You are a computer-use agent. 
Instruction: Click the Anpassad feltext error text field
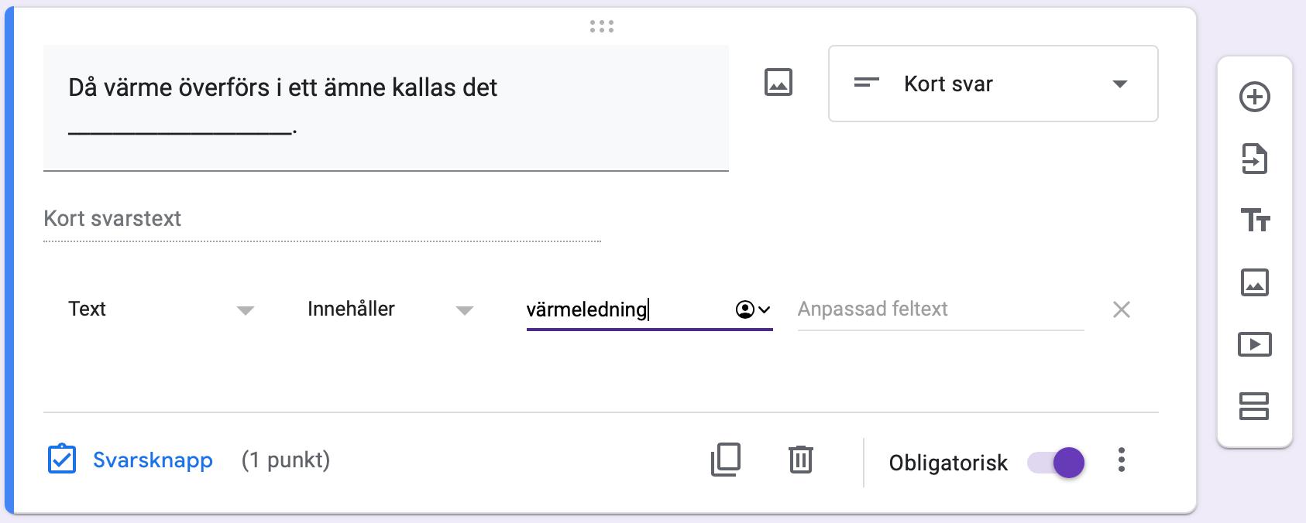click(x=940, y=309)
